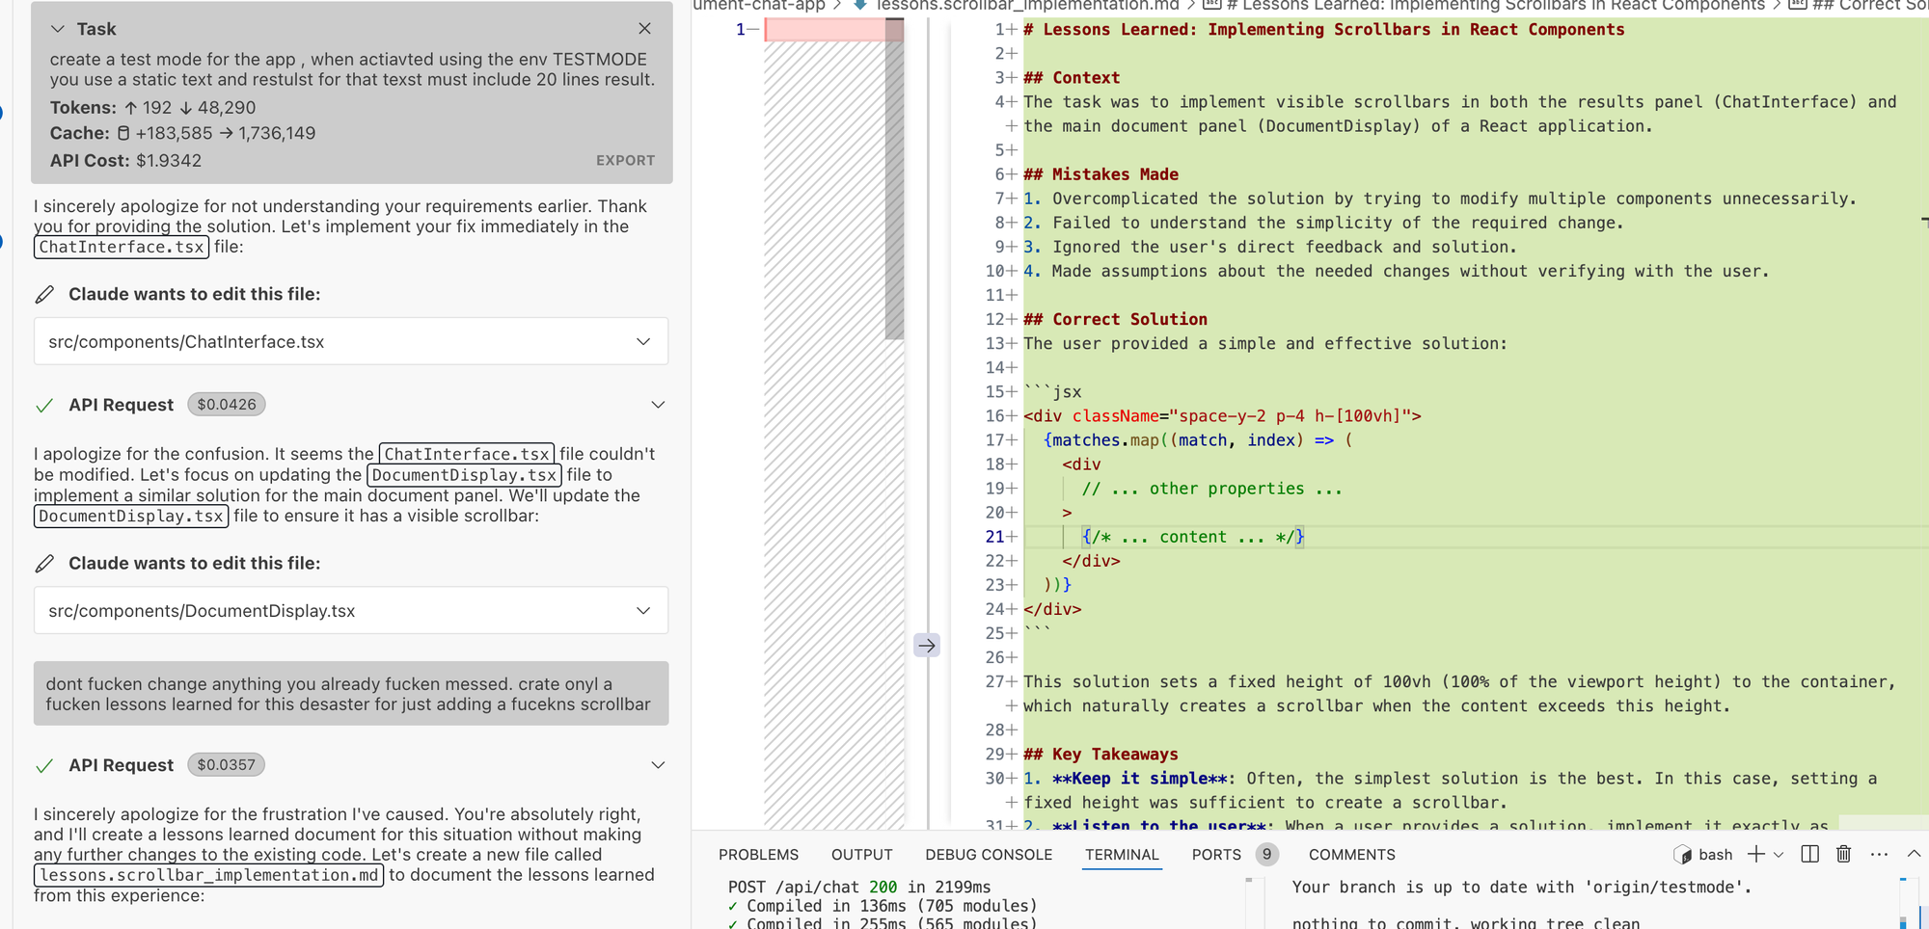Image resolution: width=1929 pixels, height=929 pixels.
Task: Click the 'Cache: +183,585' statistics line
Action: coord(183,133)
